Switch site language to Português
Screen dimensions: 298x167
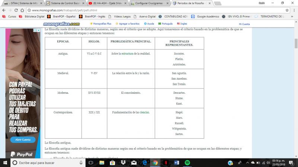(x=165, y=24)
